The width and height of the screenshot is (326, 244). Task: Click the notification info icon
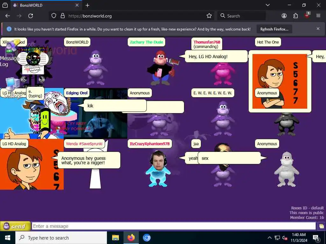click(x=9, y=29)
